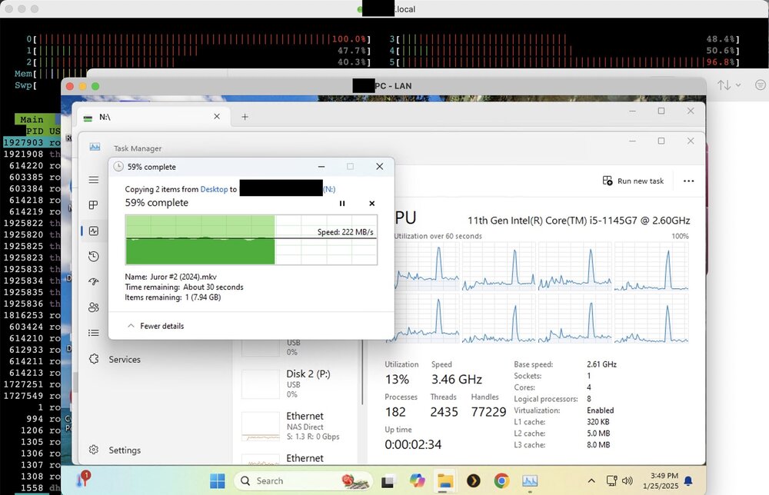Image resolution: width=769 pixels, height=495 pixels.
Task: Collapse copy dialog with Fewer details
Action: point(156,326)
